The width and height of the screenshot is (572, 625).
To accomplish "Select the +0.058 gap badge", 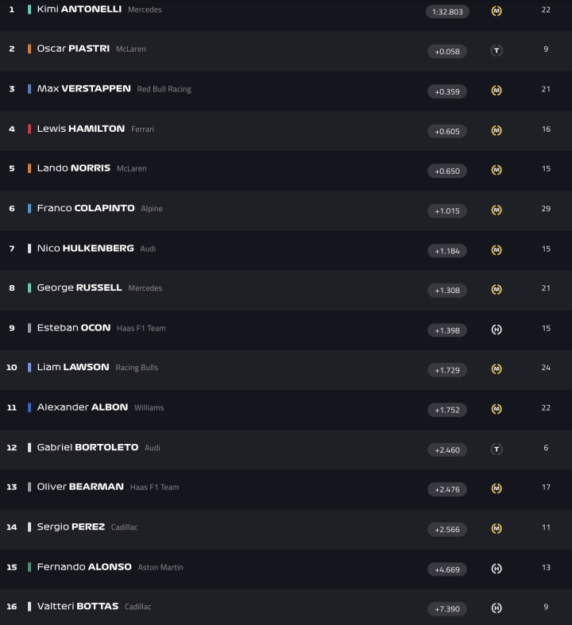I will click(x=447, y=52).
